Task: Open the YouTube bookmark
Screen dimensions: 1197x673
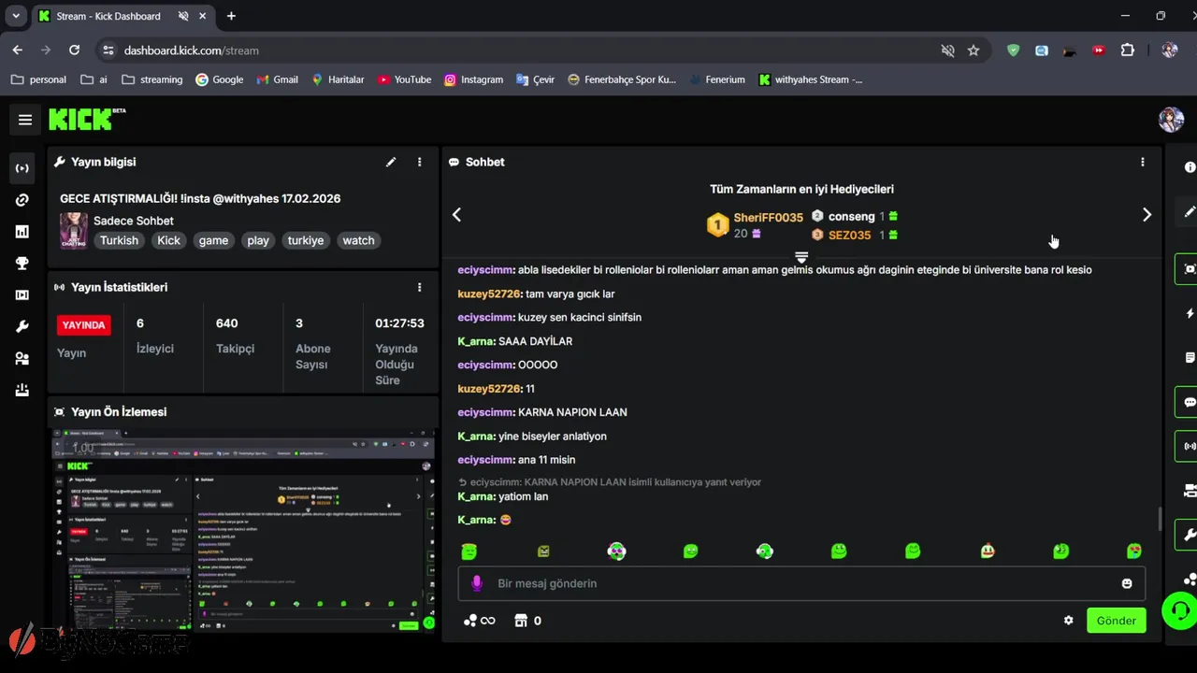Action: tap(404, 79)
